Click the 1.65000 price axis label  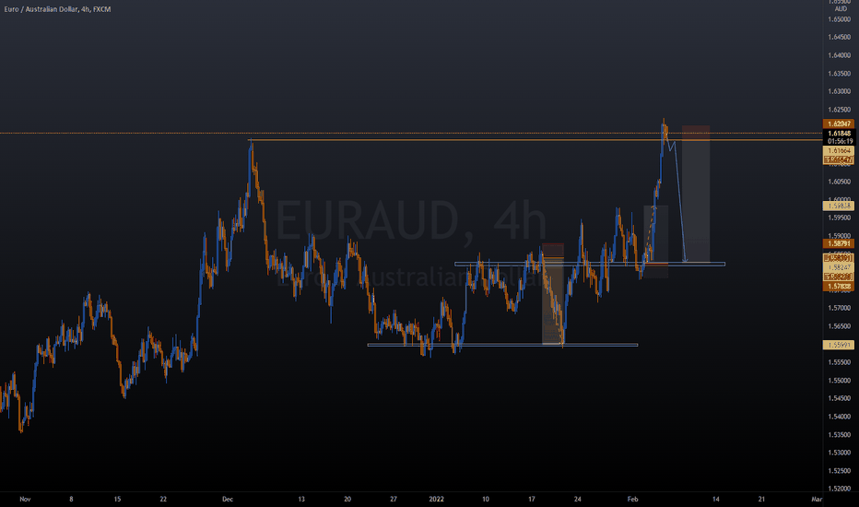coord(840,19)
